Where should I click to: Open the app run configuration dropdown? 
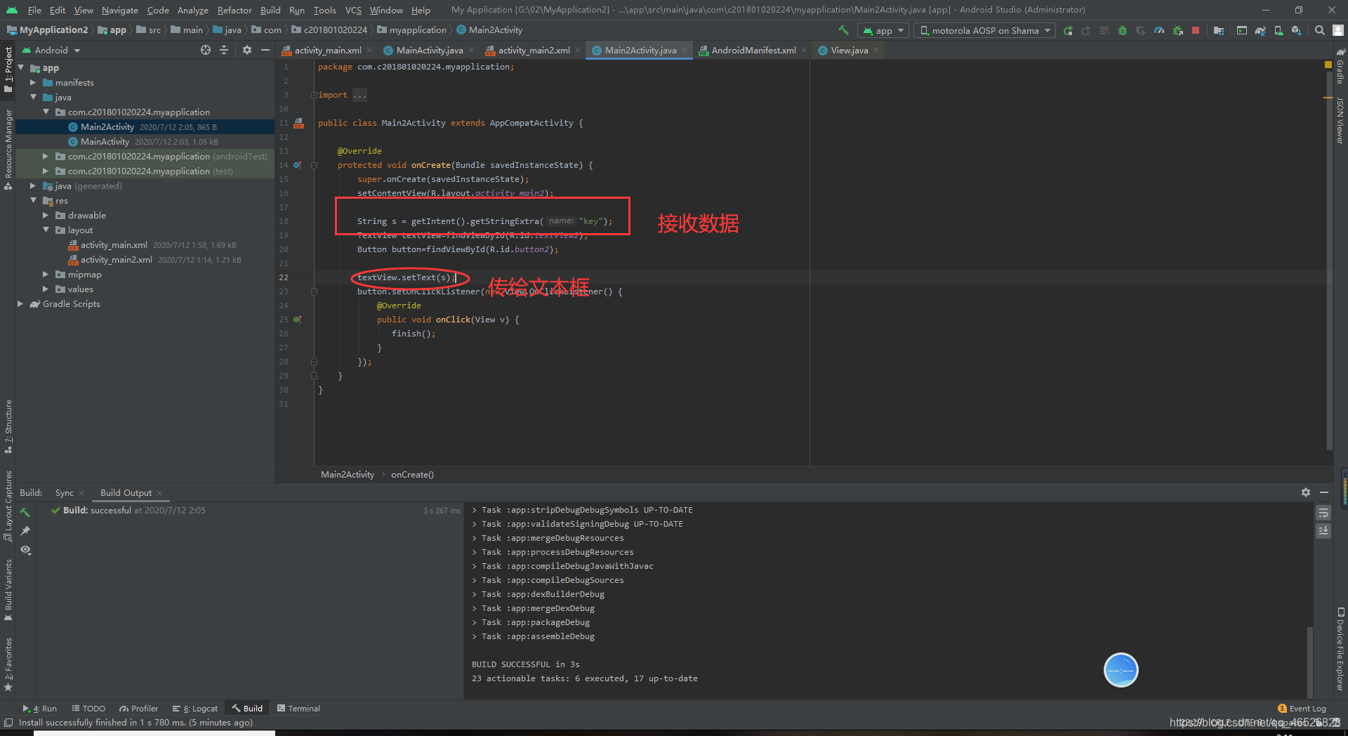click(x=883, y=30)
